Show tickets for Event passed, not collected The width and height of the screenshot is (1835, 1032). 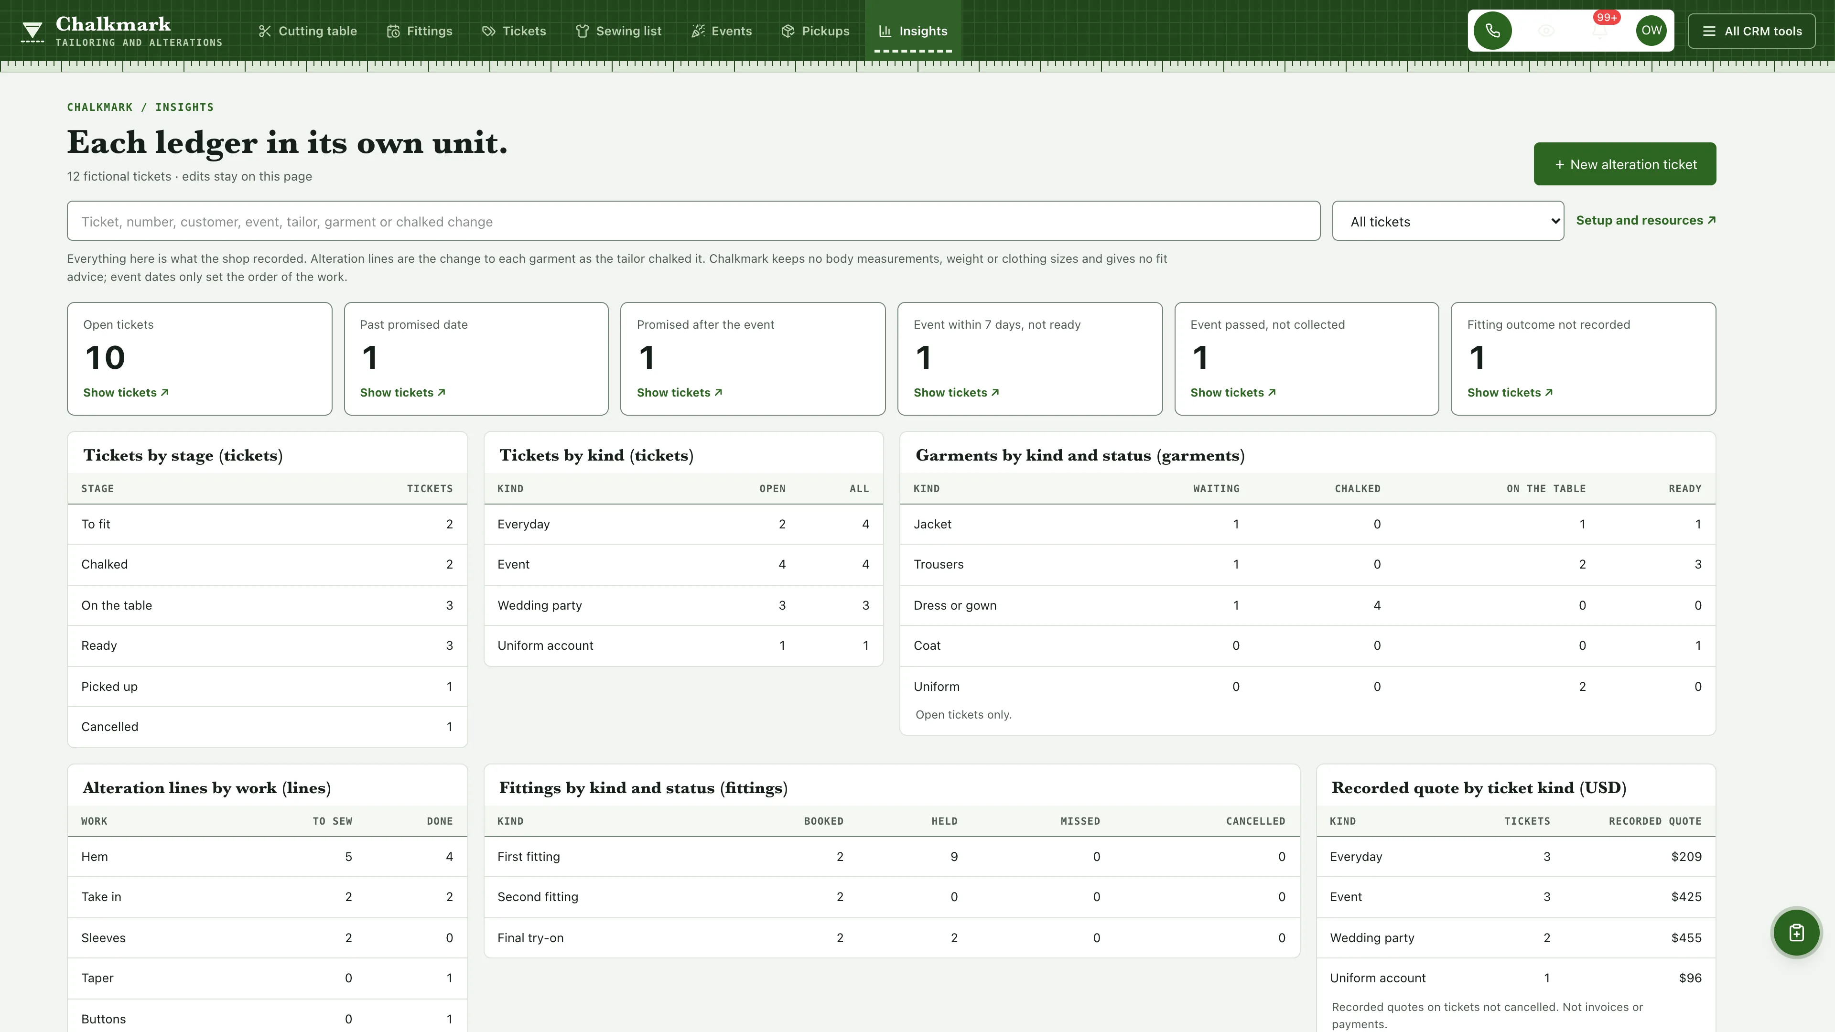tap(1233, 392)
